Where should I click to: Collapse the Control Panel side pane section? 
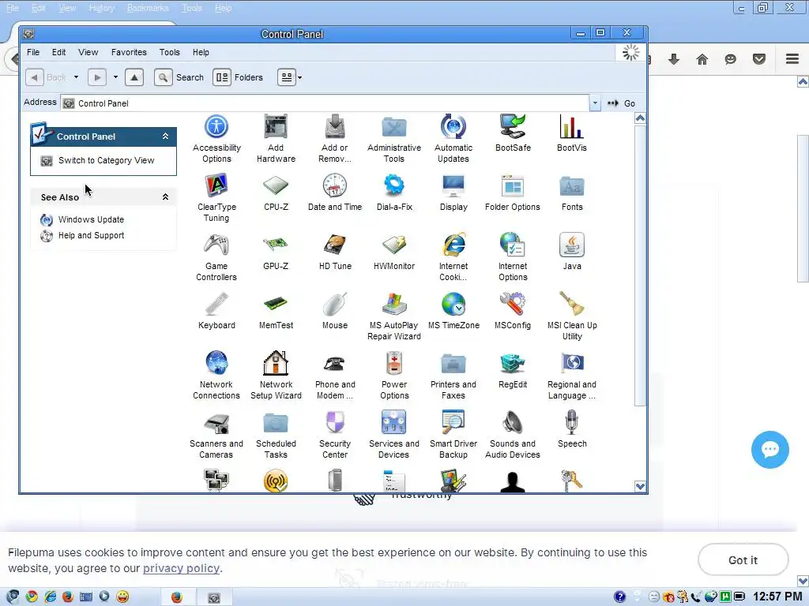coord(166,137)
